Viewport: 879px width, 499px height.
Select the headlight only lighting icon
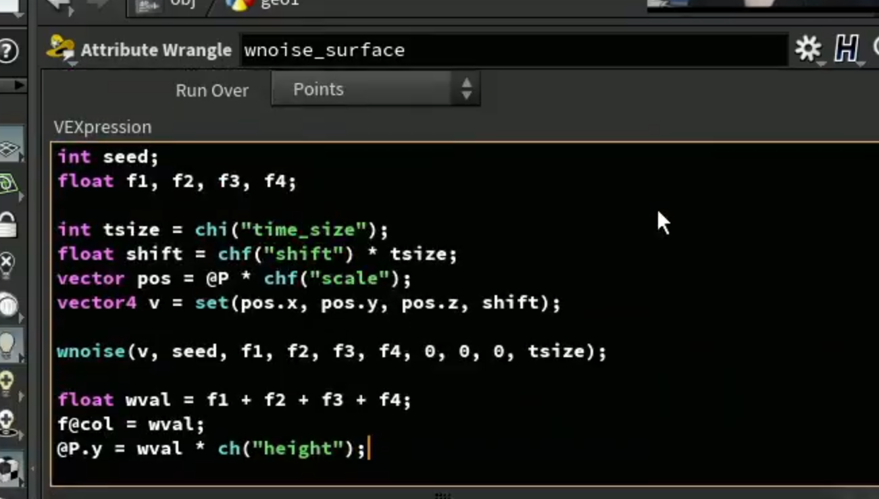(8, 305)
